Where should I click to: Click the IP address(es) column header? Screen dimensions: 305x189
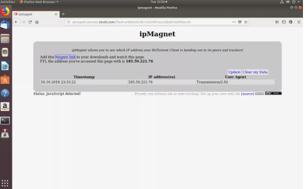click(x=162, y=77)
